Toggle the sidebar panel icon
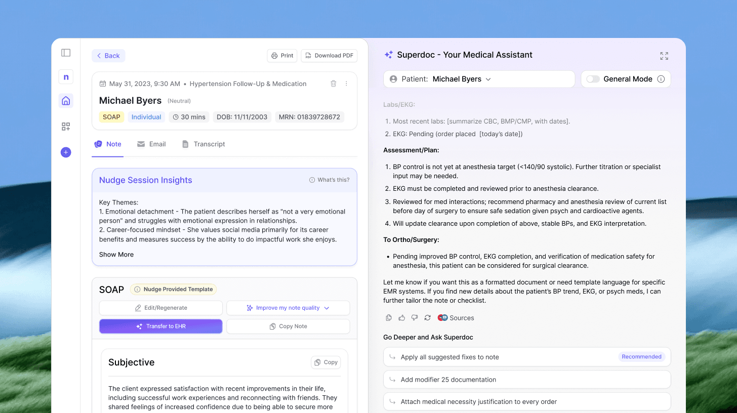 66,53
